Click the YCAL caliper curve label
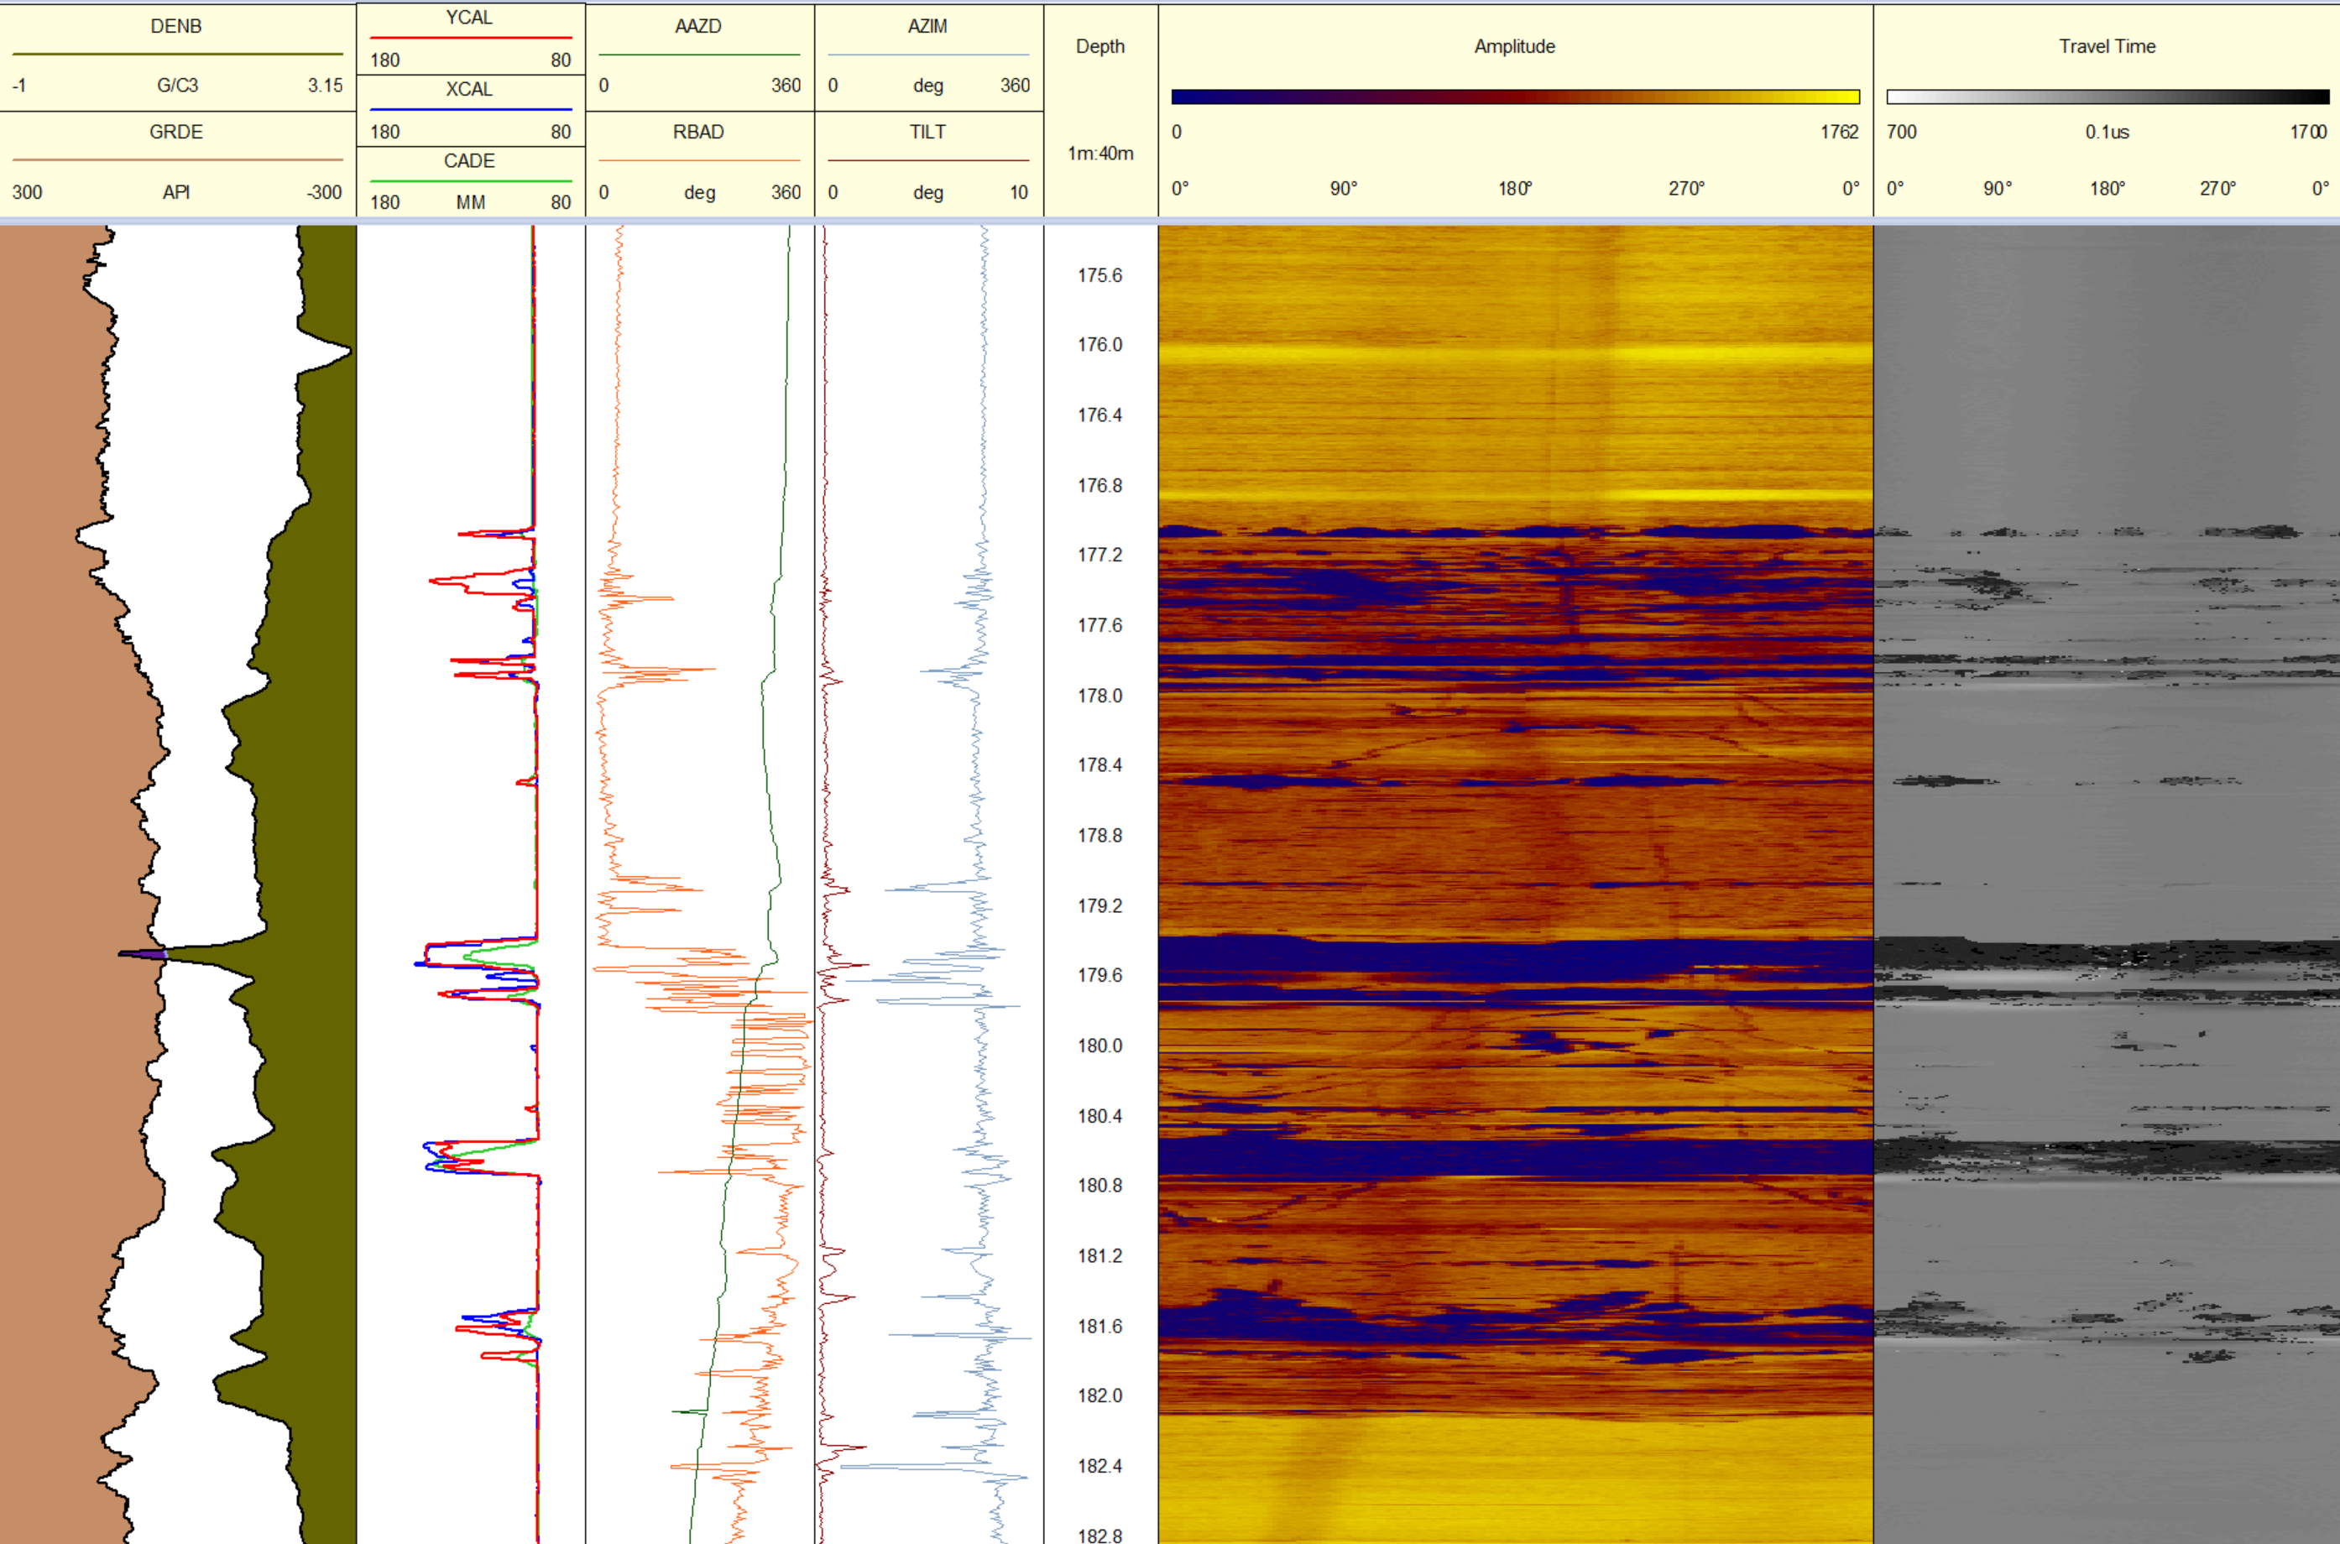Viewport: 2340px width, 1544px height. [x=470, y=17]
